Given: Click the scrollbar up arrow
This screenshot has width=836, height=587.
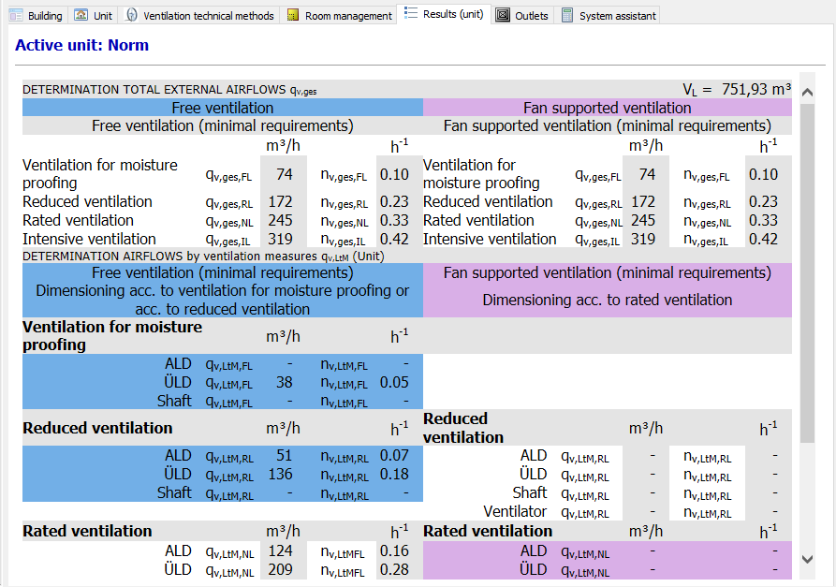Looking at the screenshot, I should point(807,93).
